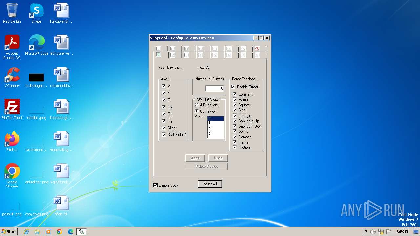Open Chrome from the taskbar

pyautogui.click(x=59, y=232)
